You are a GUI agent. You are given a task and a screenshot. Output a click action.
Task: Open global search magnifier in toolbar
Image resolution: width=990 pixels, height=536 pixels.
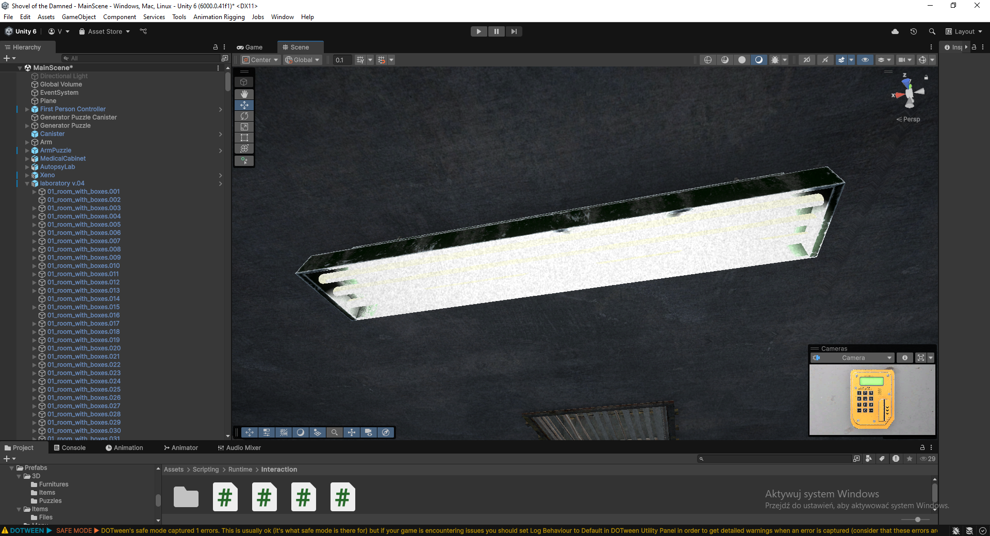(932, 31)
